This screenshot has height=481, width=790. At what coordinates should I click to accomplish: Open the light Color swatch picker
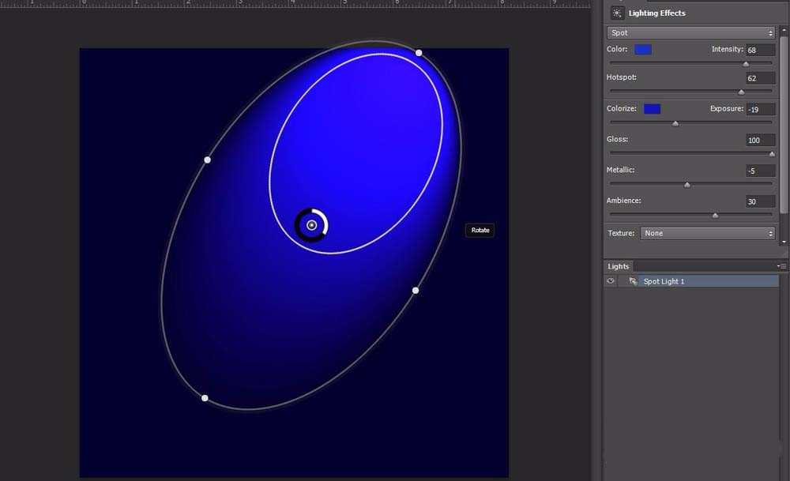(x=643, y=50)
